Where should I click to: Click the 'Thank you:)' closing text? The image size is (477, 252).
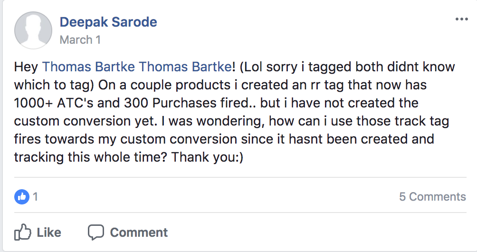click(207, 157)
